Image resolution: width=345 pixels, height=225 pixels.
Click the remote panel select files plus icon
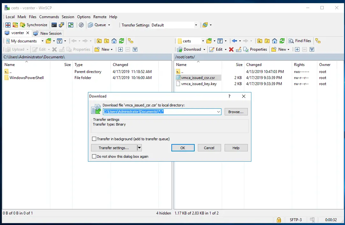297,49
